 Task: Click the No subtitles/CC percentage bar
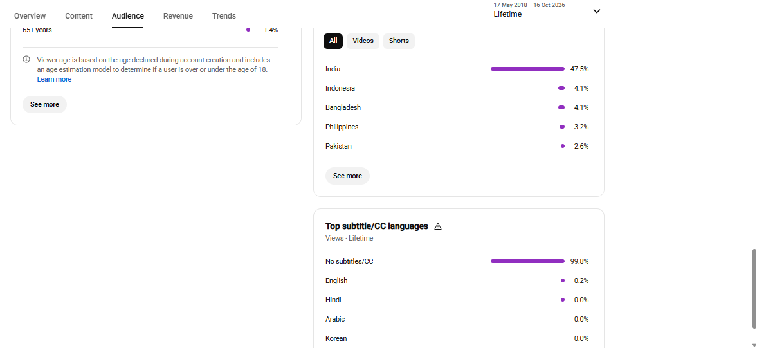pyautogui.click(x=527, y=261)
